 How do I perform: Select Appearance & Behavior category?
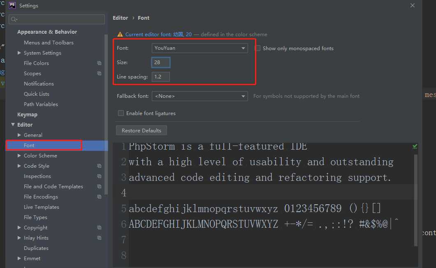pos(47,32)
